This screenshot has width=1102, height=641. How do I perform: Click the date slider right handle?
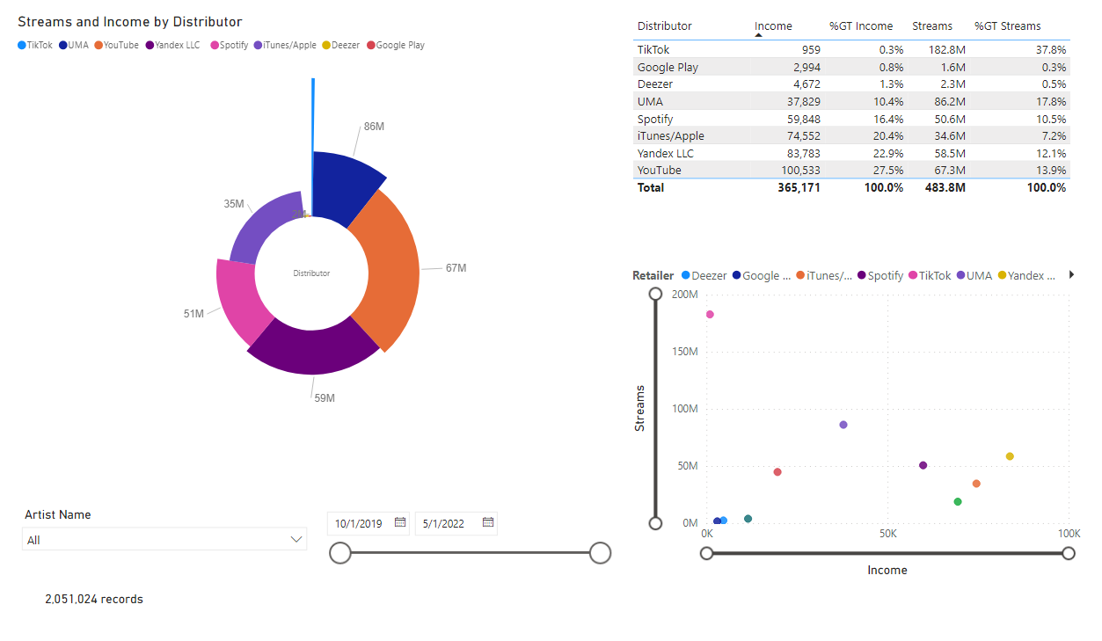tap(600, 553)
